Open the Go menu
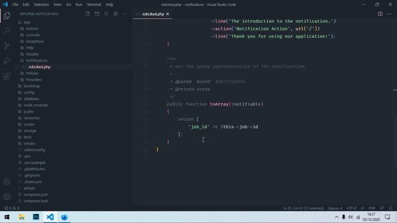 pos(68,4)
